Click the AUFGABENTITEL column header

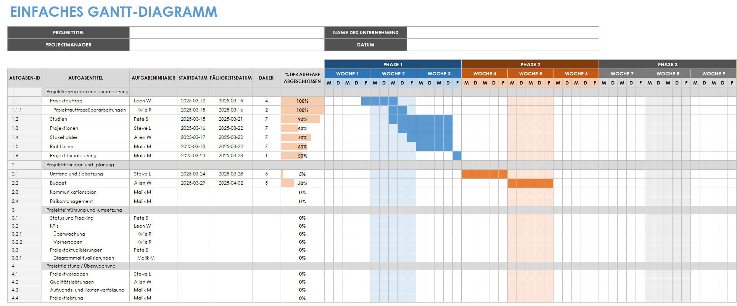(x=86, y=78)
